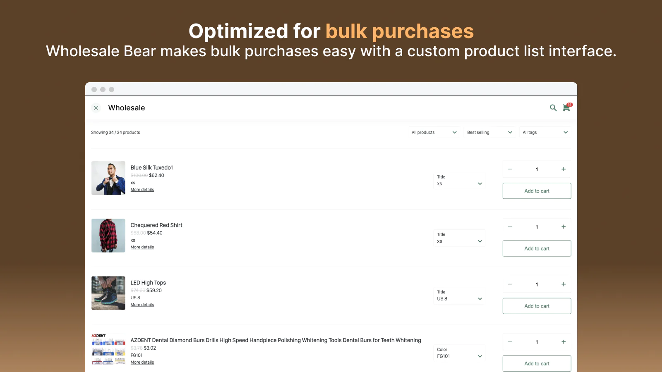Open the search magnifier icon
The width and height of the screenshot is (662, 372).
[553, 108]
